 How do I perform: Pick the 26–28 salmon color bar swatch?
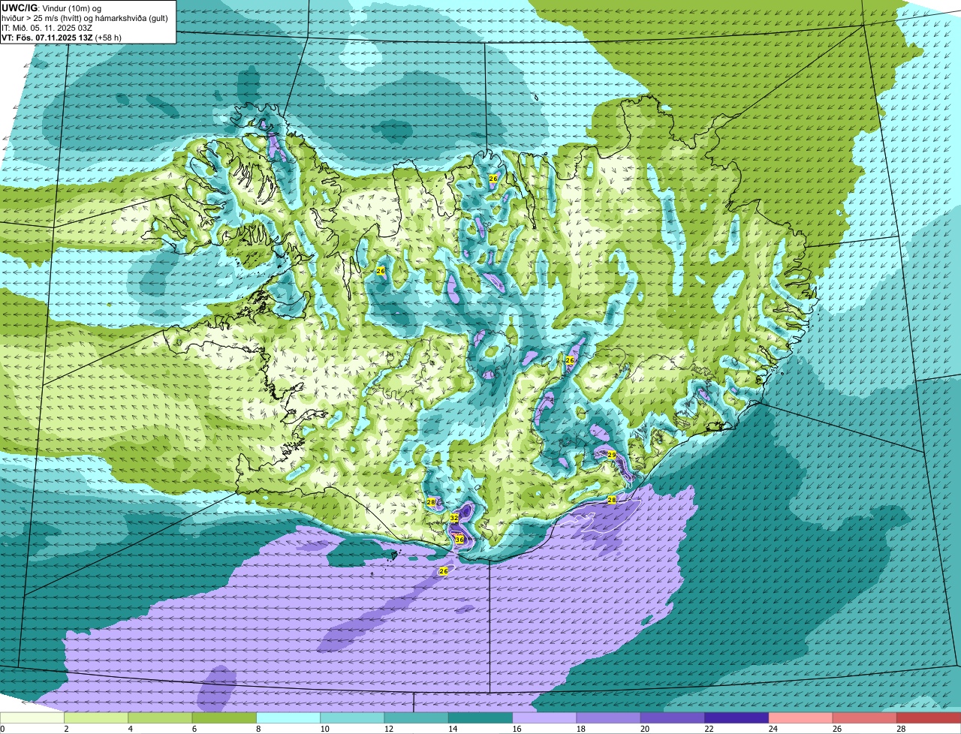(864, 718)
